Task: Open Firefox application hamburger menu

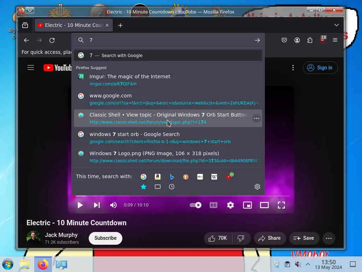Action: [x=335, y=40]
